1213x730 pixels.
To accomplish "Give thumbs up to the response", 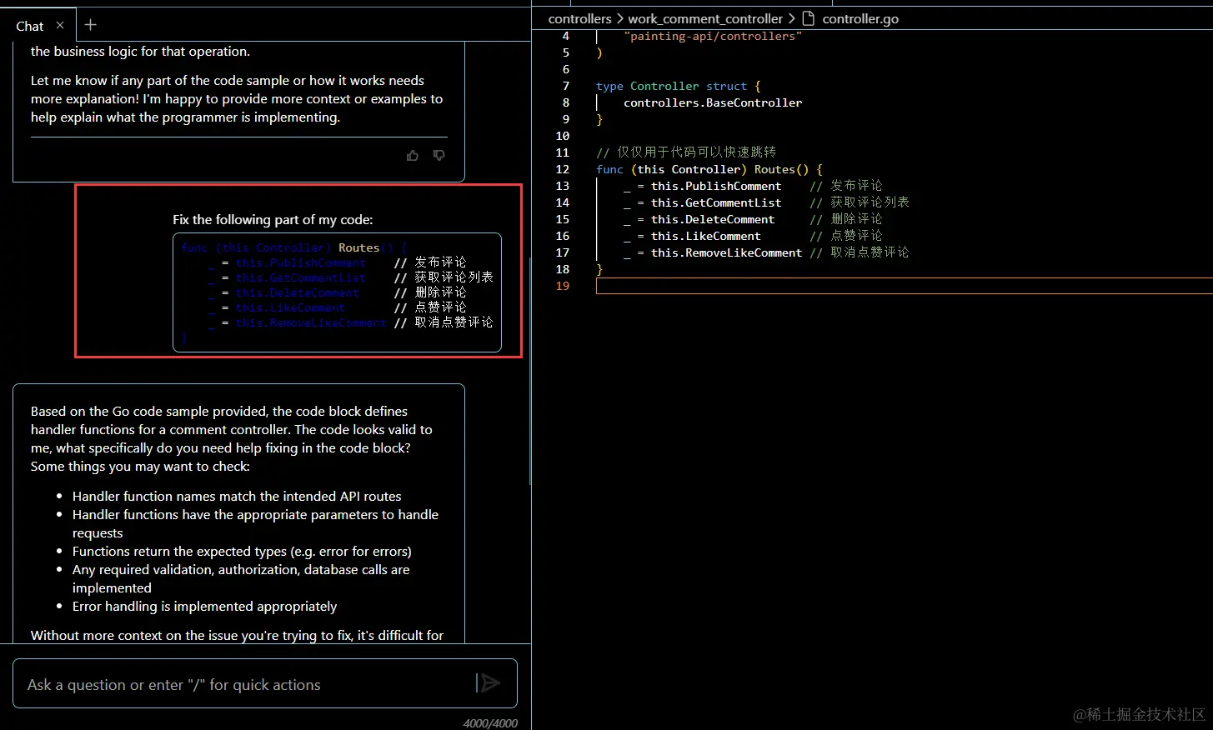I will tap(413, 155).
